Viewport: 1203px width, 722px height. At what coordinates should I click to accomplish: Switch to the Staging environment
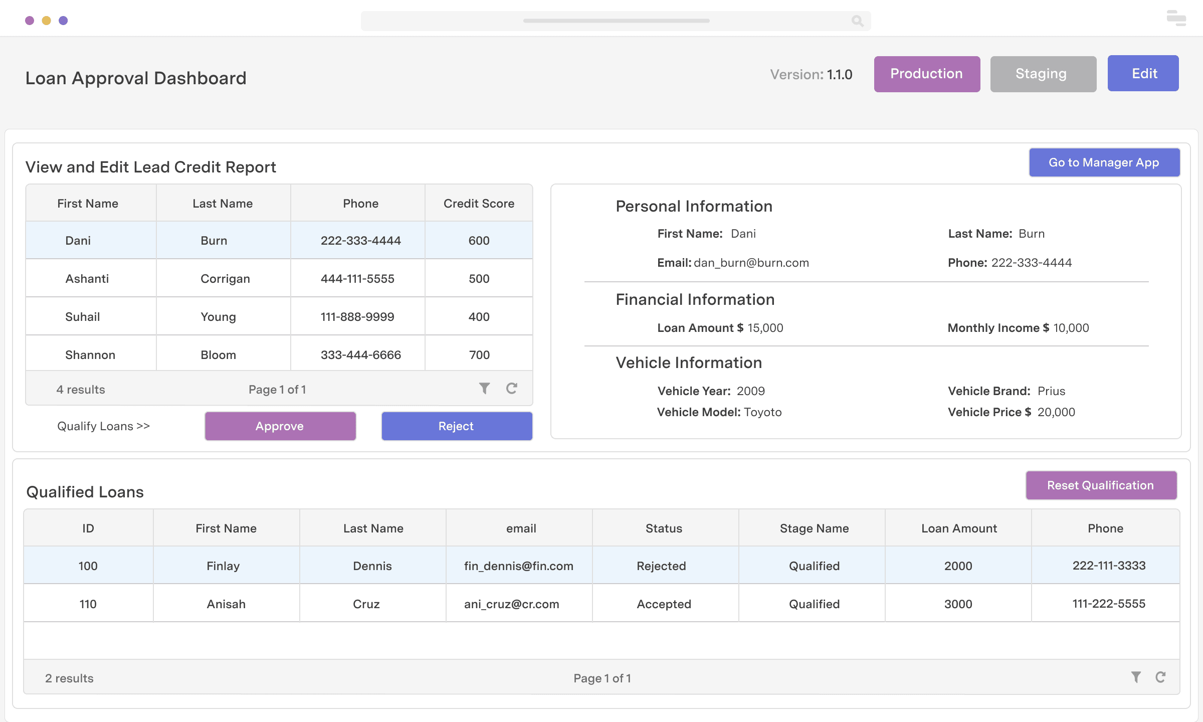1042,74
